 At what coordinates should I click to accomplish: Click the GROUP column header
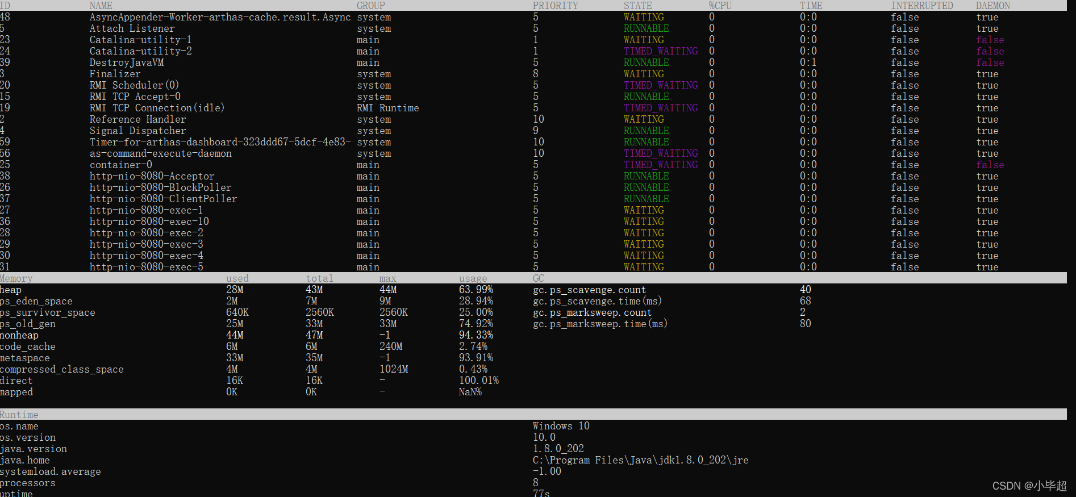pyautogui.click(x=371, y=6)
